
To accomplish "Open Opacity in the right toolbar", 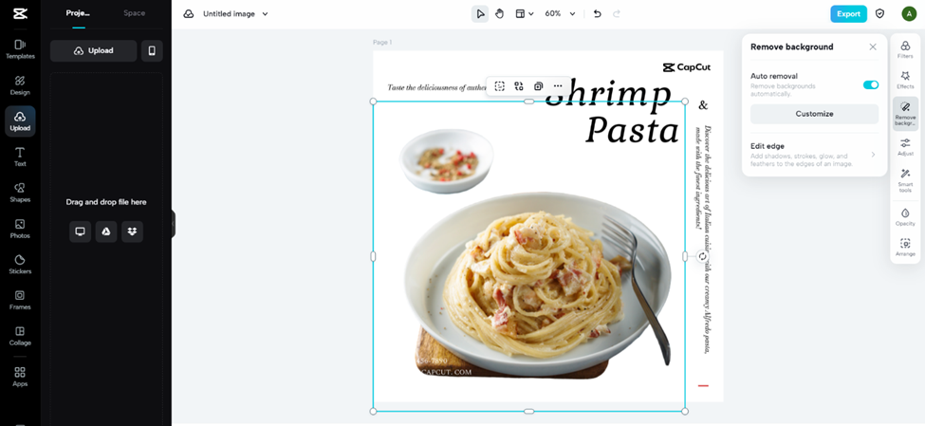I will pos(905,216).
